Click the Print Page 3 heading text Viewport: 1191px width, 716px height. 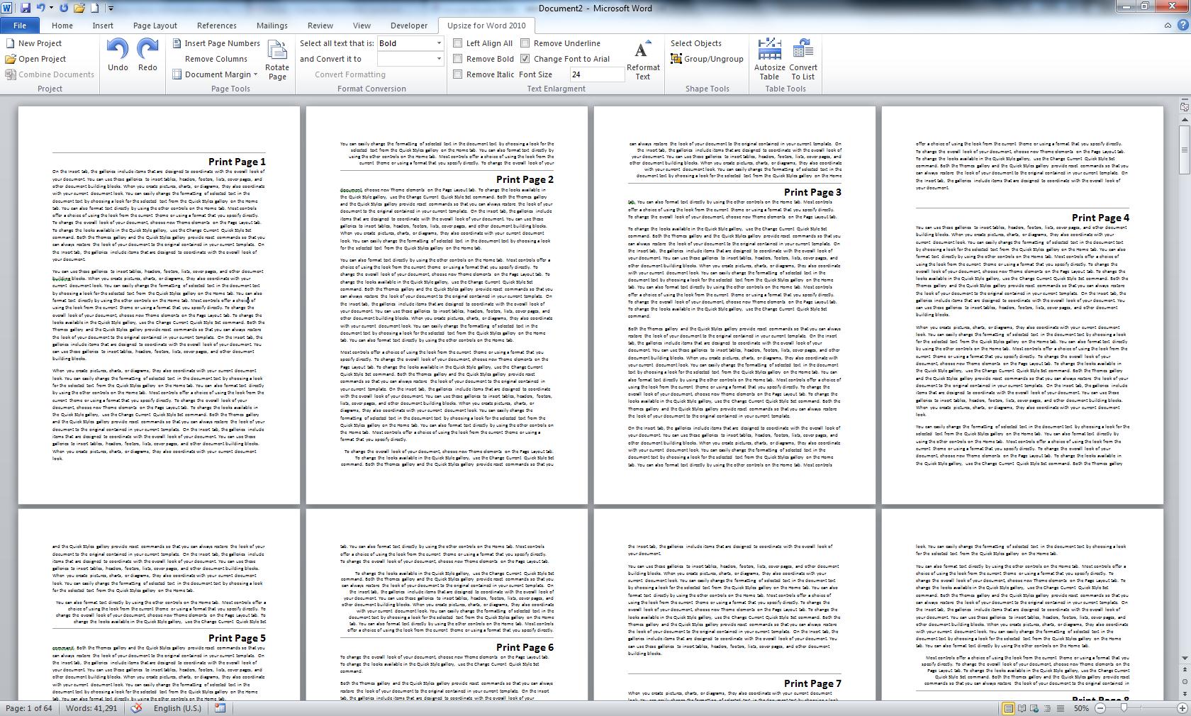812,192
